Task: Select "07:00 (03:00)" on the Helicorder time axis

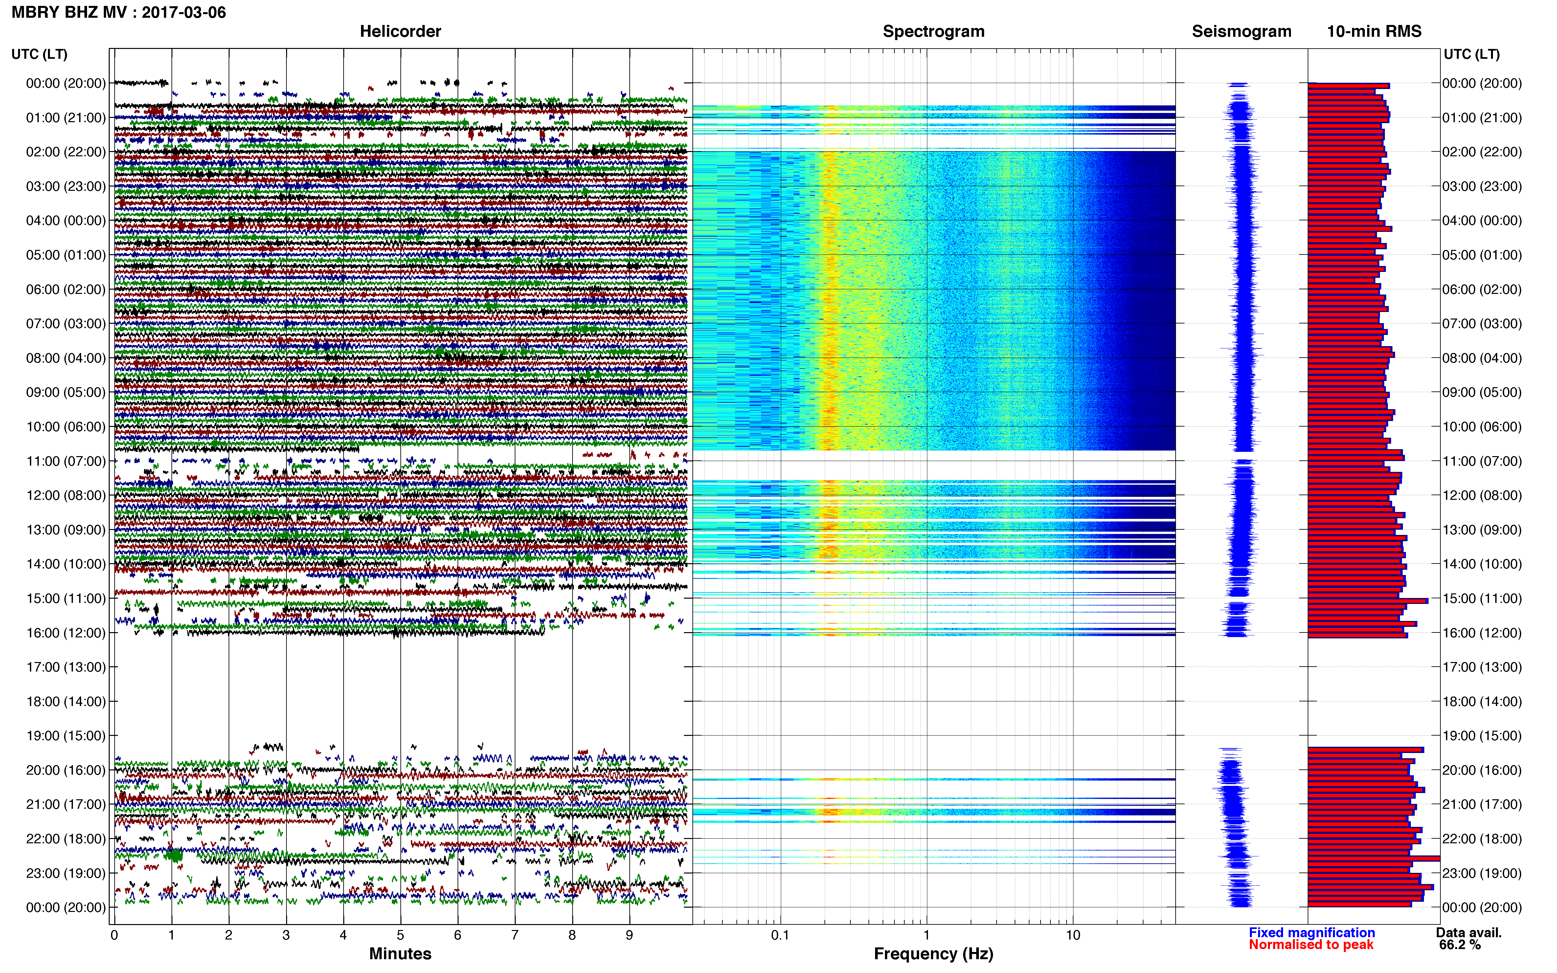Action: [x=66, y=324]
